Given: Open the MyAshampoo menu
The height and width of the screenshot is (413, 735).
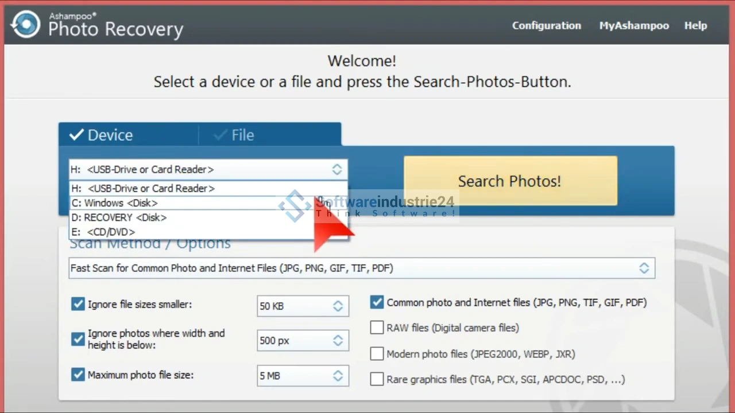Looking at the screenshot, I should point(634,25).
